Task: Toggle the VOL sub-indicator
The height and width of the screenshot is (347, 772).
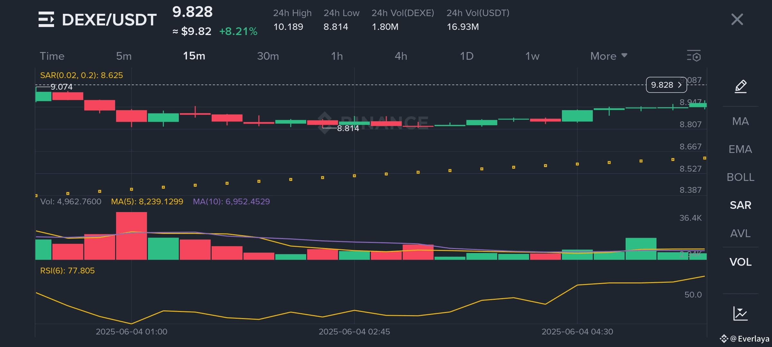Action: pyautogui.click(x=740, y=262)
